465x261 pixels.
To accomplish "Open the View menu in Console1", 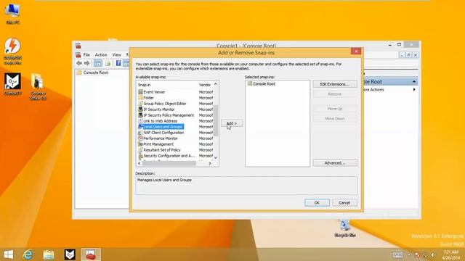I will tap(116, 55).
